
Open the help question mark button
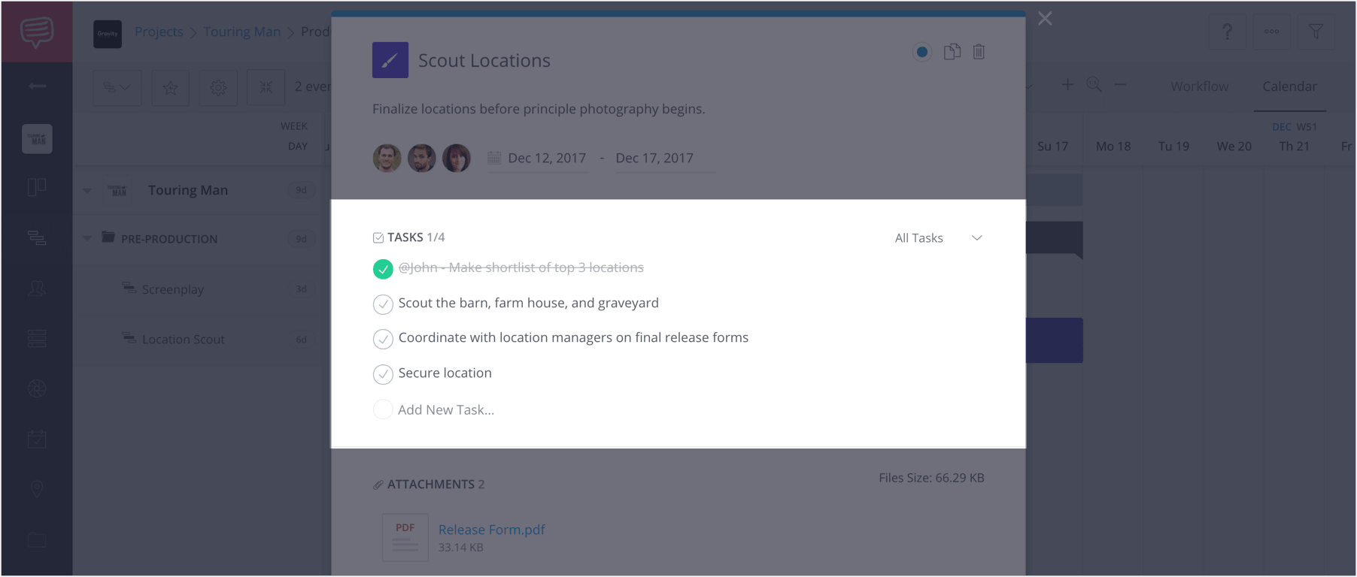point(1227,32)
